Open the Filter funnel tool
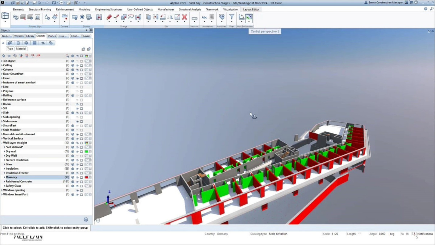This screenshot has height=245, width=435. pyautogui.click(x=231, y=17)
